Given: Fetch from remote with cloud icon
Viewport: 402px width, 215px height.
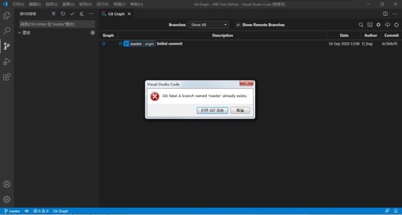Looking at the screenshot, I should (387, 25).
